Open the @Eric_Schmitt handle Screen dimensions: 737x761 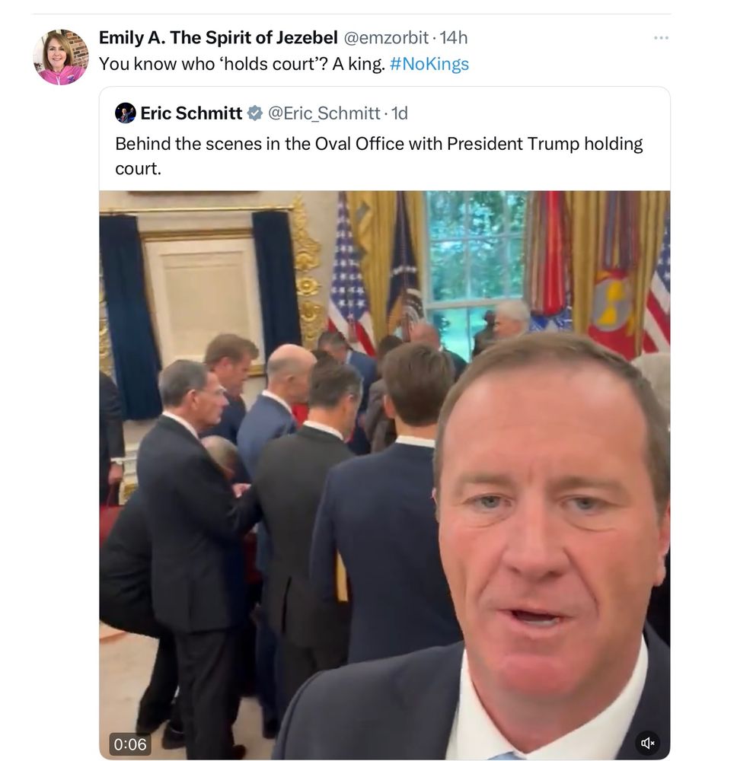pos(324,113)
